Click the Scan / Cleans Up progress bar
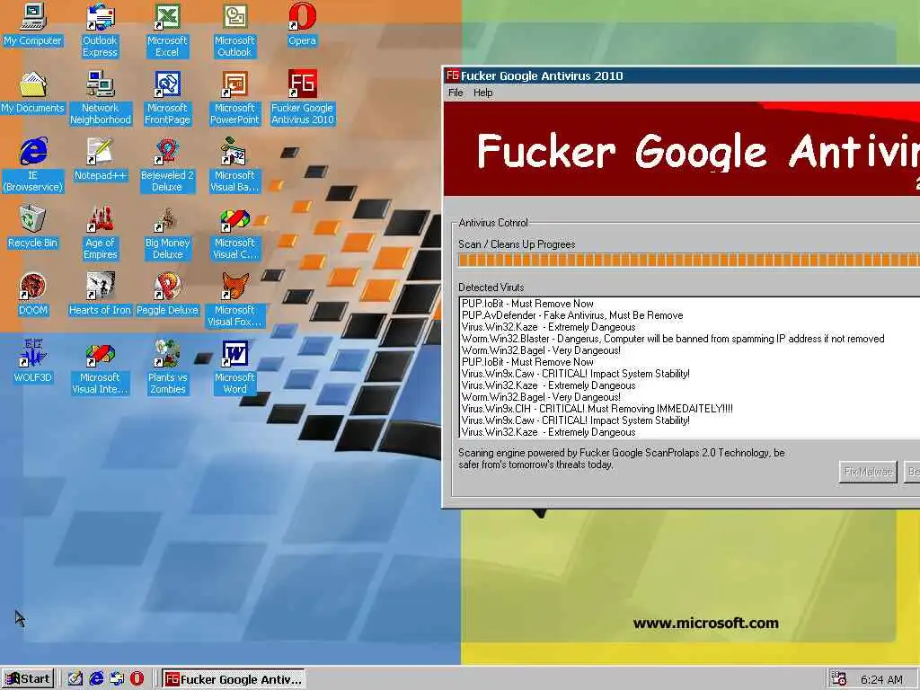Image resolution: width=920 pixels, height=690 pixels. coord(689,260)
